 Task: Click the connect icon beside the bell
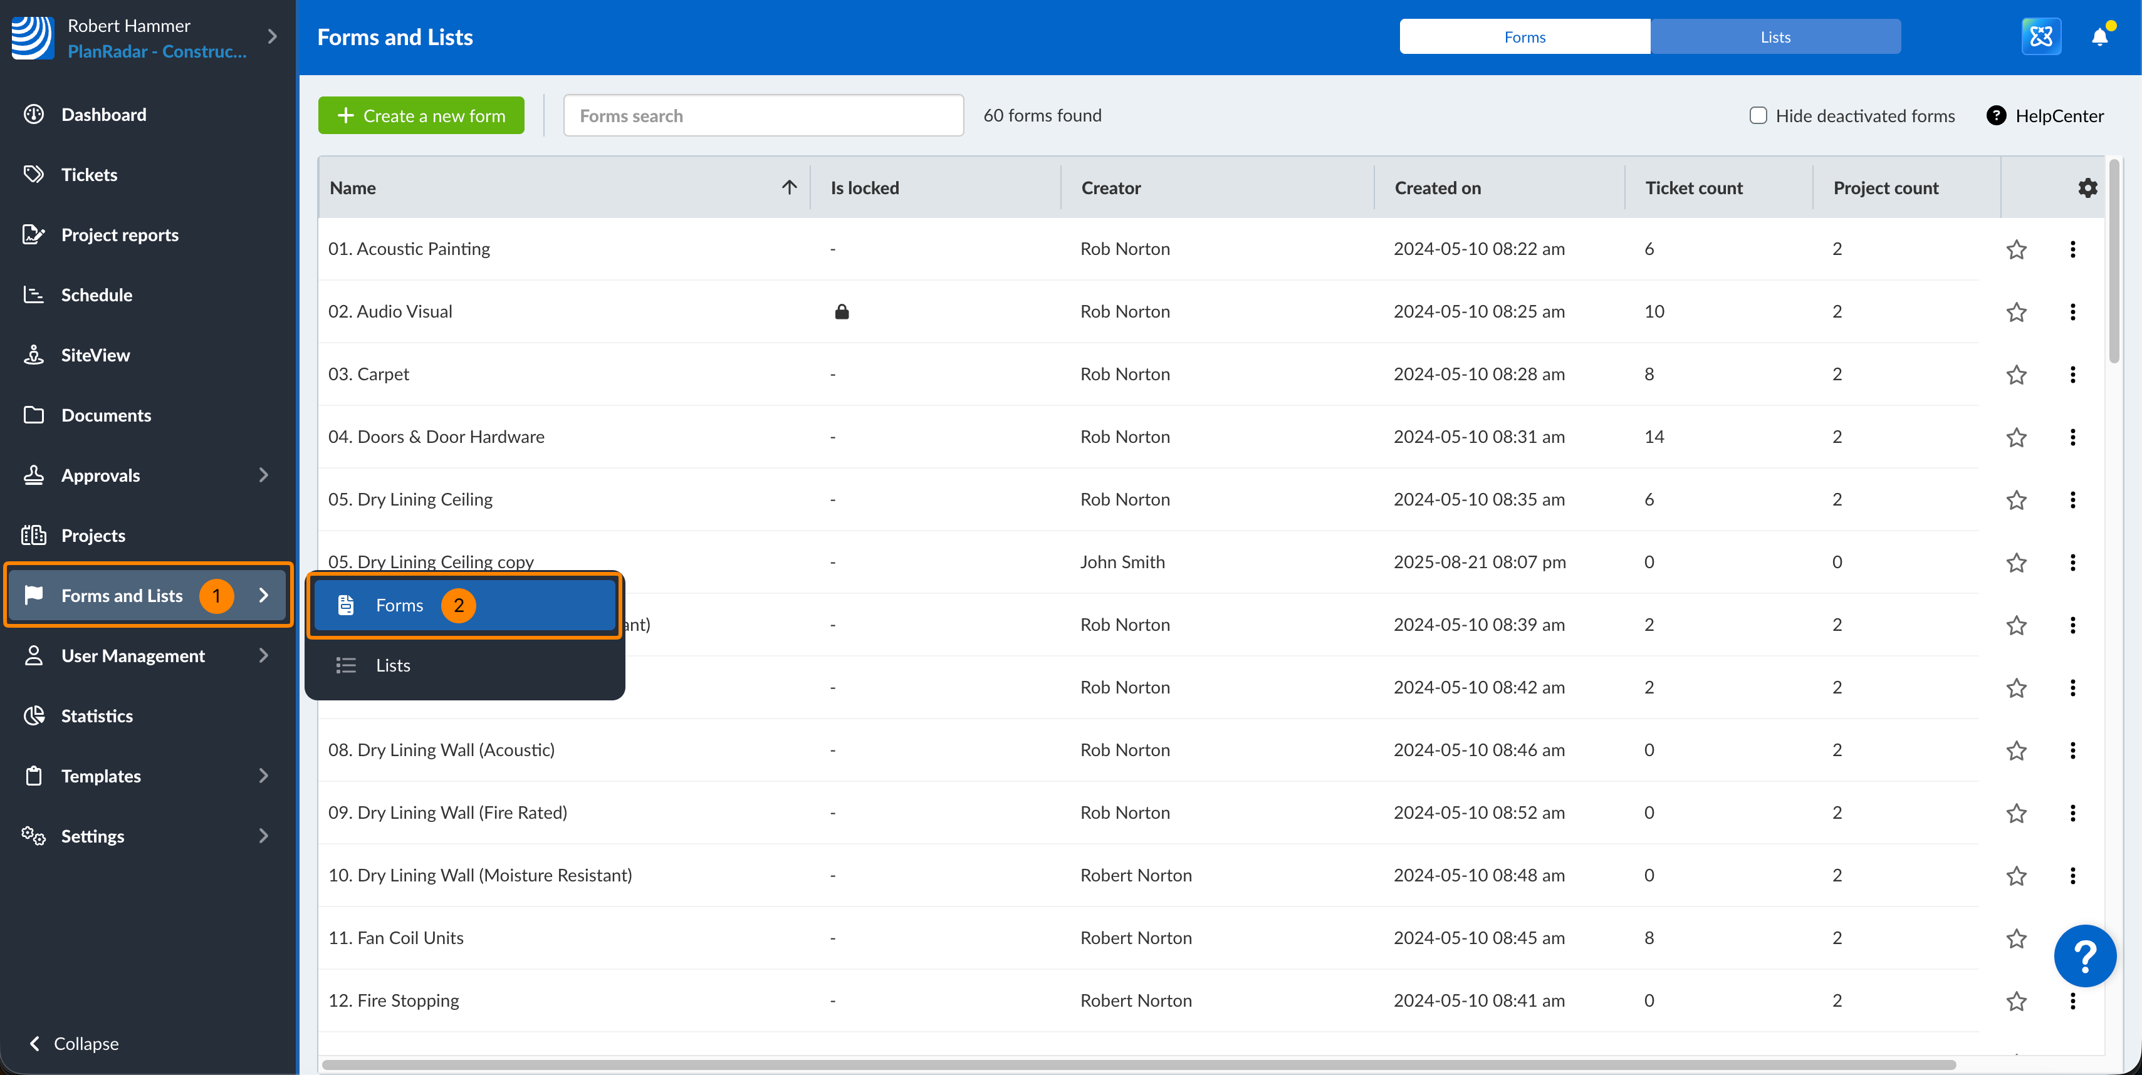[2040, 36]
